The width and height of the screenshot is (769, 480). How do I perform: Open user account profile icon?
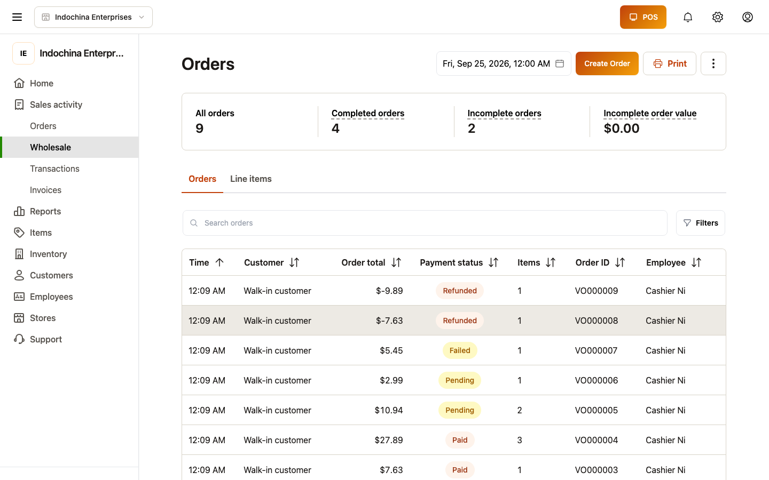coord(748,17)
